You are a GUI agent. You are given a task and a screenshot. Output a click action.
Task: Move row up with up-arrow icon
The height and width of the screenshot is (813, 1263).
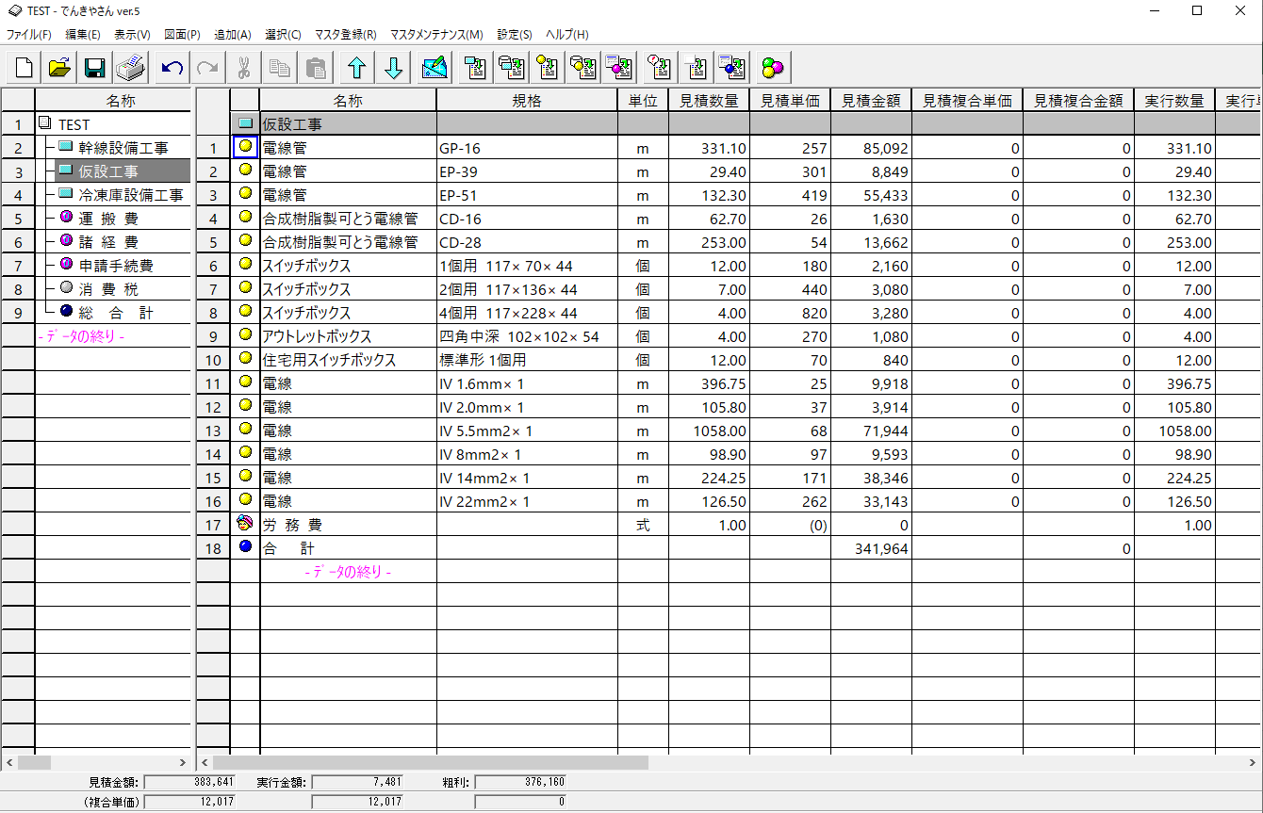356,67
